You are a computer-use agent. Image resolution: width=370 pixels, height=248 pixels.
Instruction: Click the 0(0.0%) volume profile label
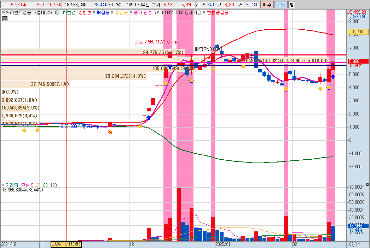[10, 92]
